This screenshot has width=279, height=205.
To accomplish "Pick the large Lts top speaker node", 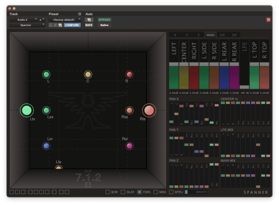I will click(x=27, y=110).
